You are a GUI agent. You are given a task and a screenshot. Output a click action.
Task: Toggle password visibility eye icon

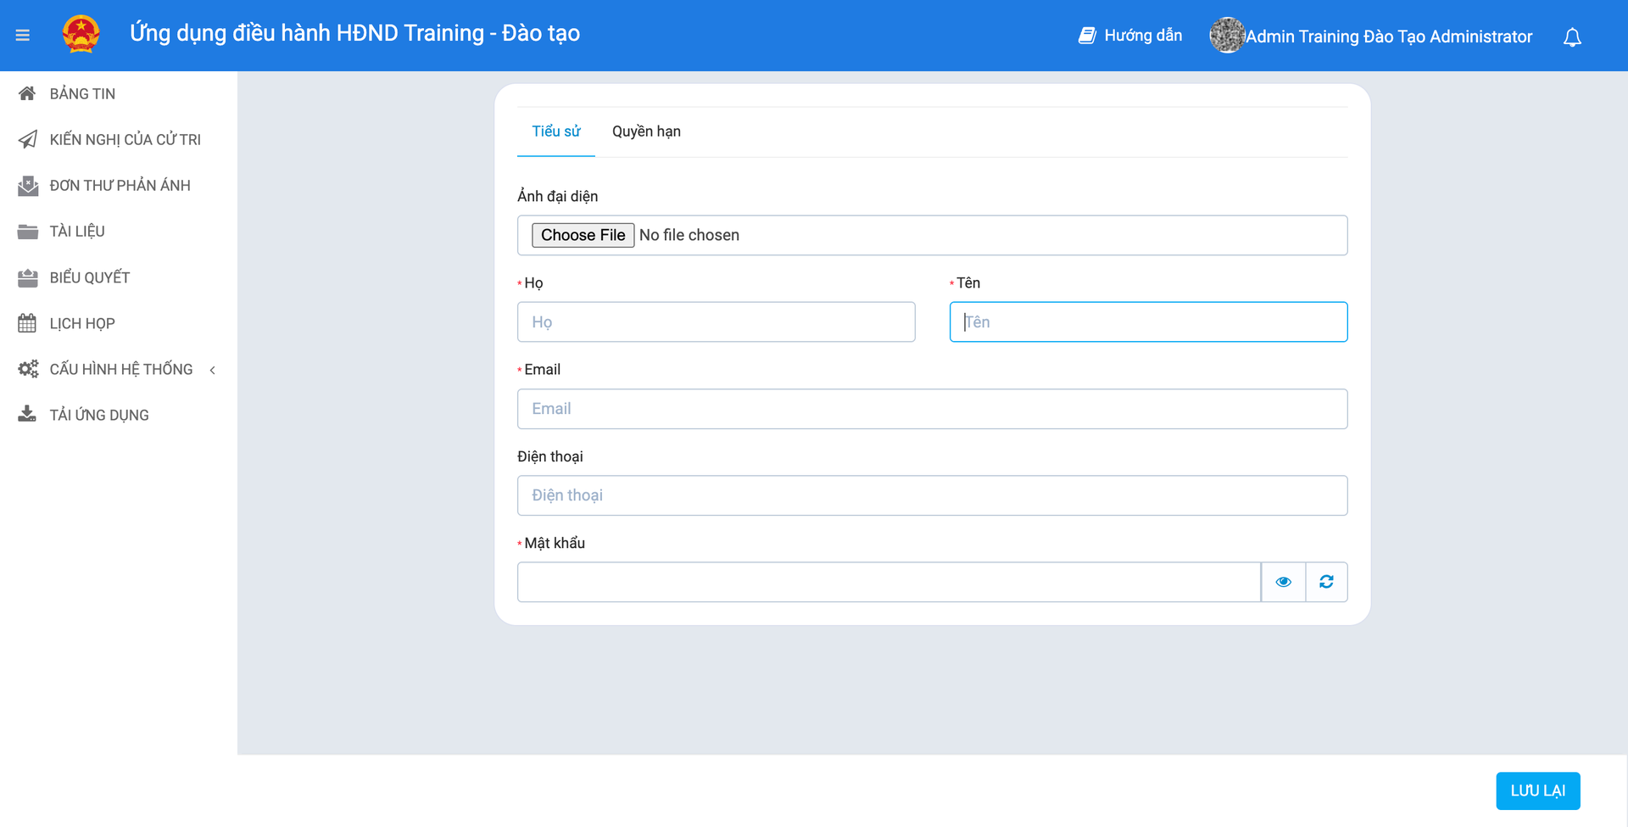(x=1283, y=582)
